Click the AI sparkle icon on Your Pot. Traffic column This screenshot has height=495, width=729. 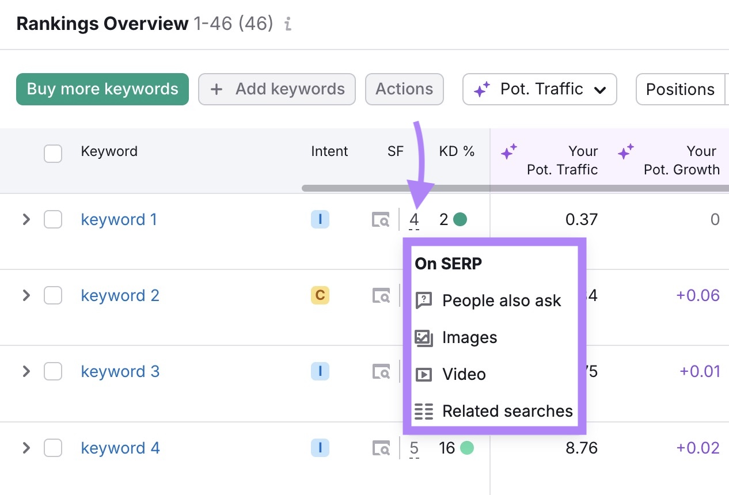tap(509, 153)
